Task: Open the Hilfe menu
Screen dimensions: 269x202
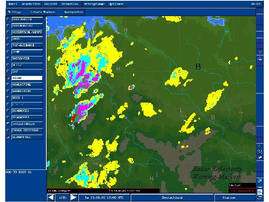Action: click(x=256, y=4)
